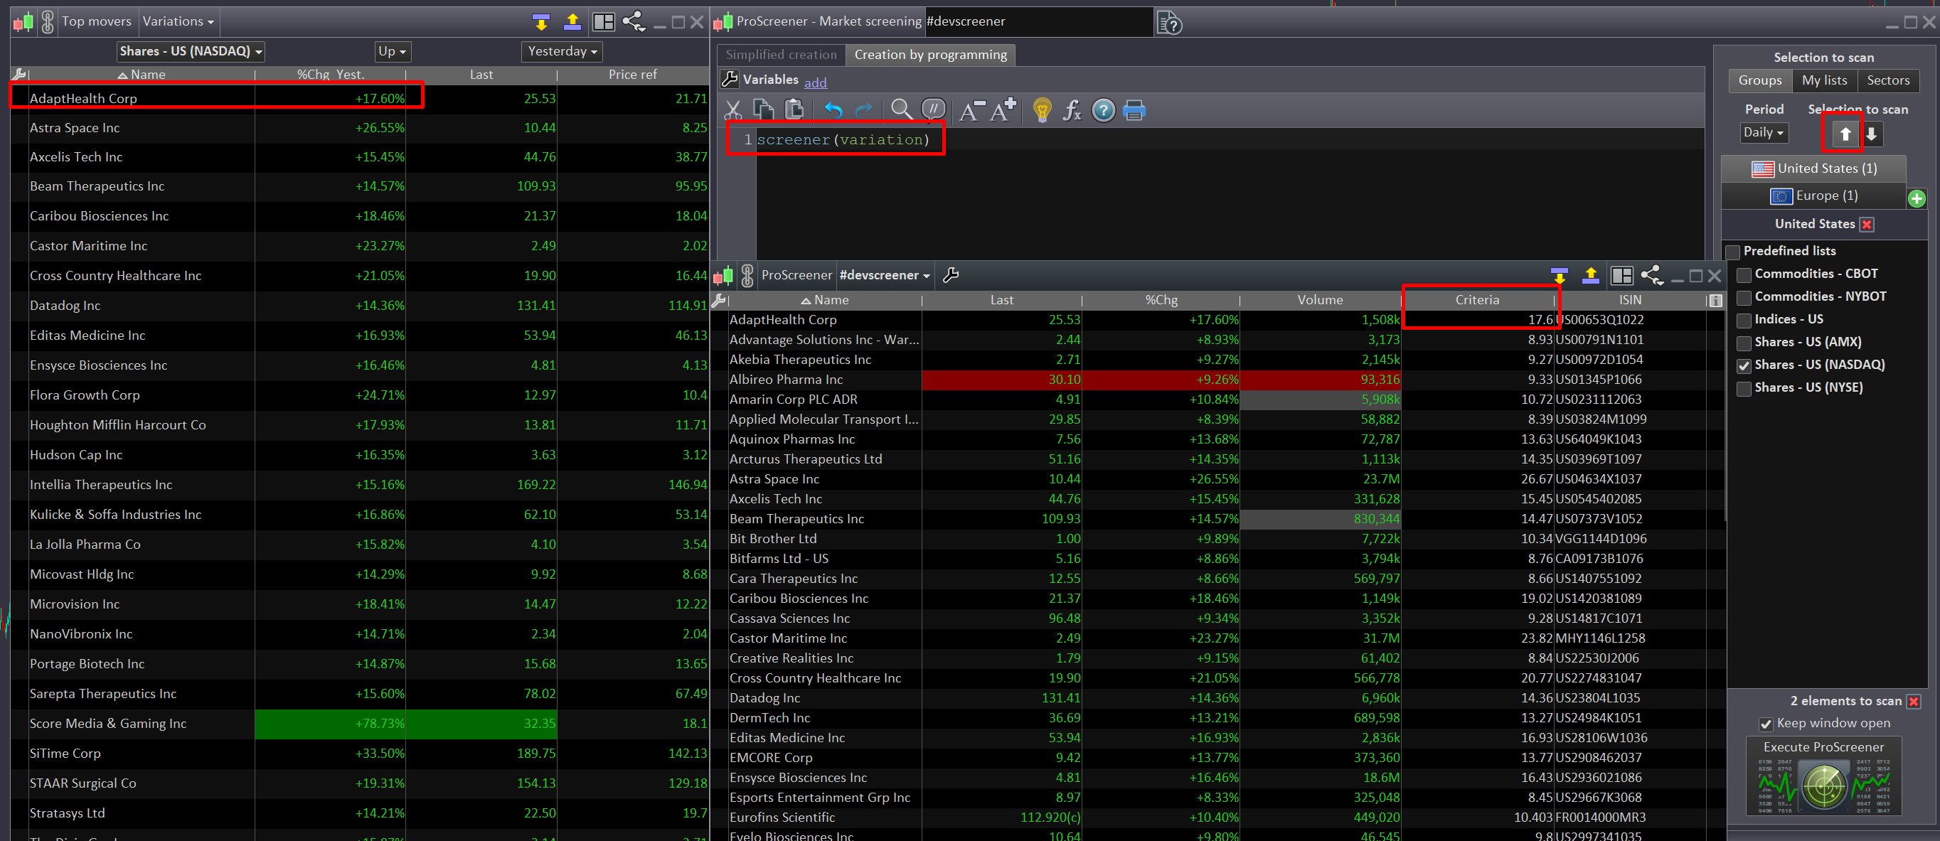Open the Yesterday period dropdown
This screenshot has width=1940, height=841.
pyautogui.click(x=562, y=51)
